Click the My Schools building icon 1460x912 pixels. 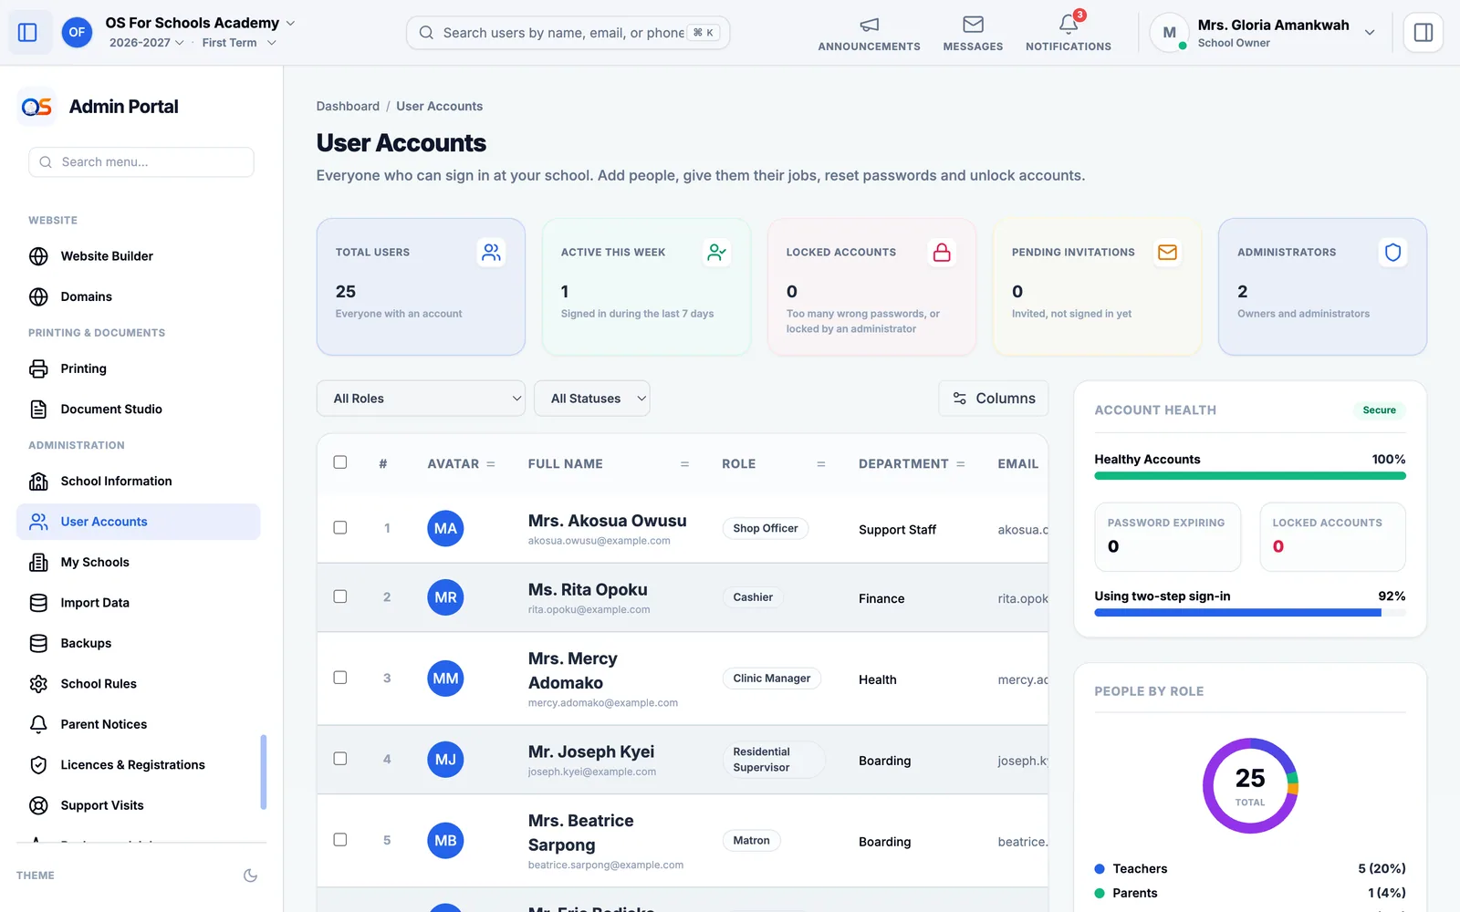(x=38, y=563)
